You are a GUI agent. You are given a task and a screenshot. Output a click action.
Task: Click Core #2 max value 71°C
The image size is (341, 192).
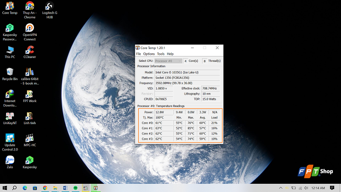191,134
